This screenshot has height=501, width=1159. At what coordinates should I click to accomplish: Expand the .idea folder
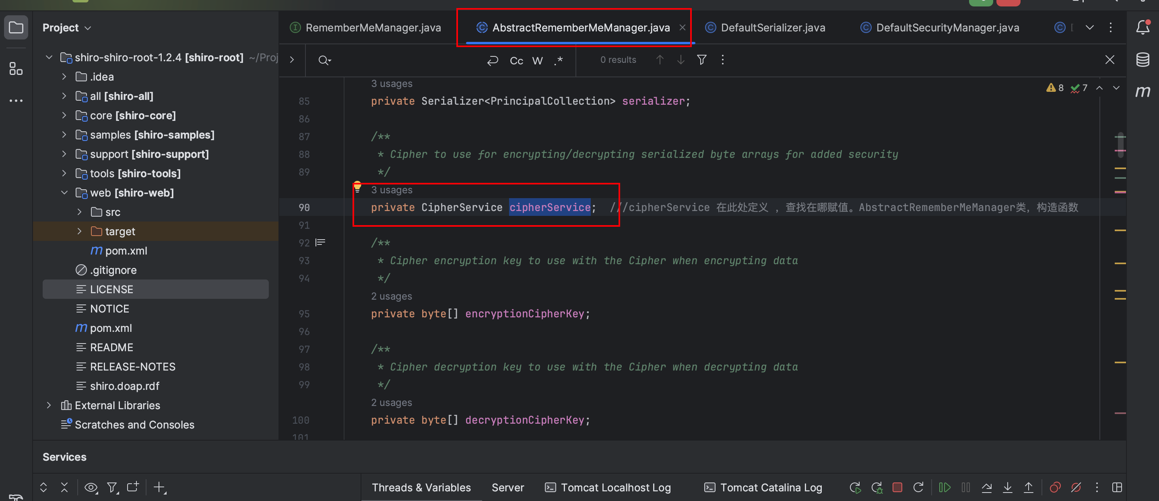click(64, 77)
